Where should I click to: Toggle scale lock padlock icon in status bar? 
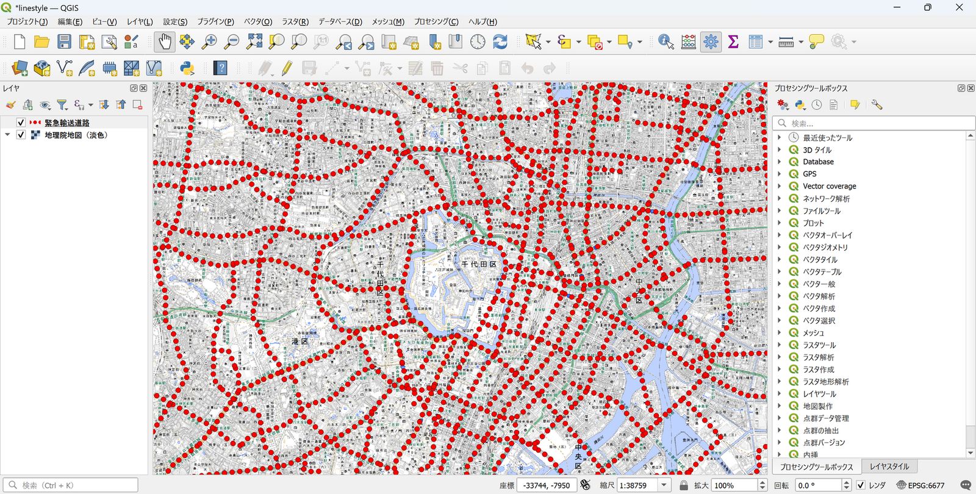684,485
